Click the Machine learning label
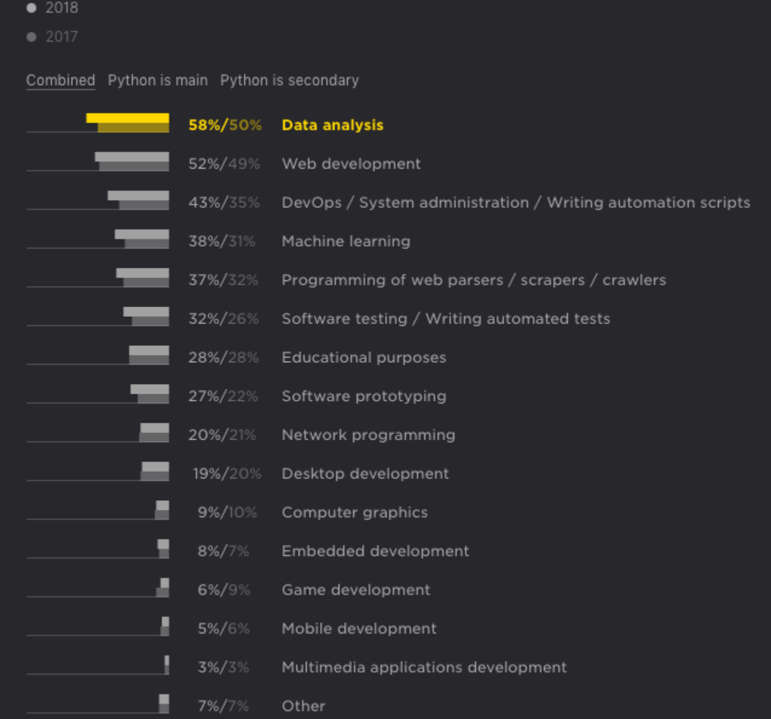This screenshot has width=771, height=719. pyautogui.click(x=346, y=241)
